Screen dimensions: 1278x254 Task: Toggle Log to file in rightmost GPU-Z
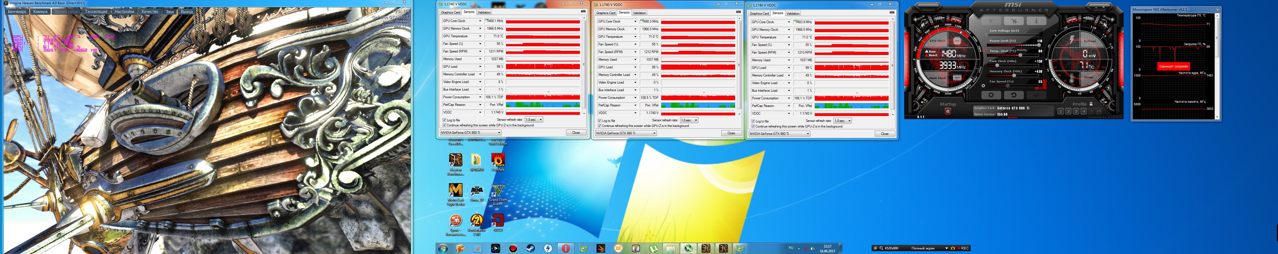[x=752, y=121]
